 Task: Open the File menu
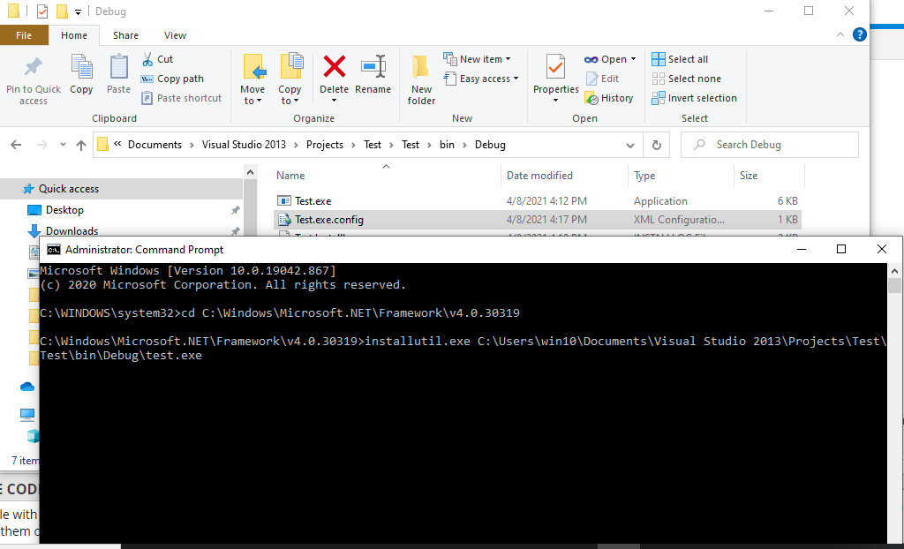[25, 34]
